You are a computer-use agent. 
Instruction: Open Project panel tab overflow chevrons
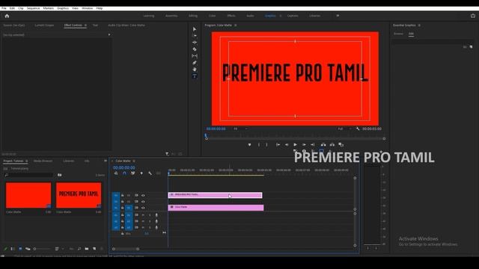click(x=106, y=161)
